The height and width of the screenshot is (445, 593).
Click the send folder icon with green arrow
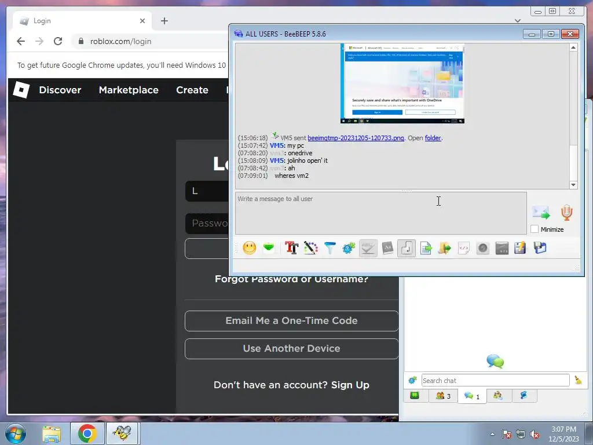pyautogui.click(x=445, y=248)
